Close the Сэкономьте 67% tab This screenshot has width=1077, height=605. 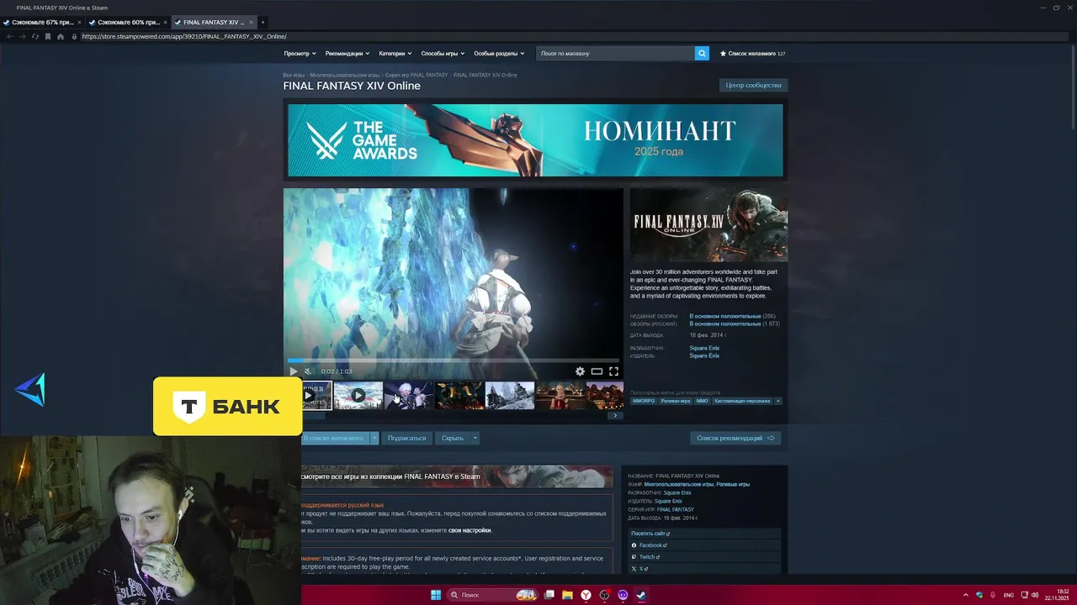(x=80, y=22)
